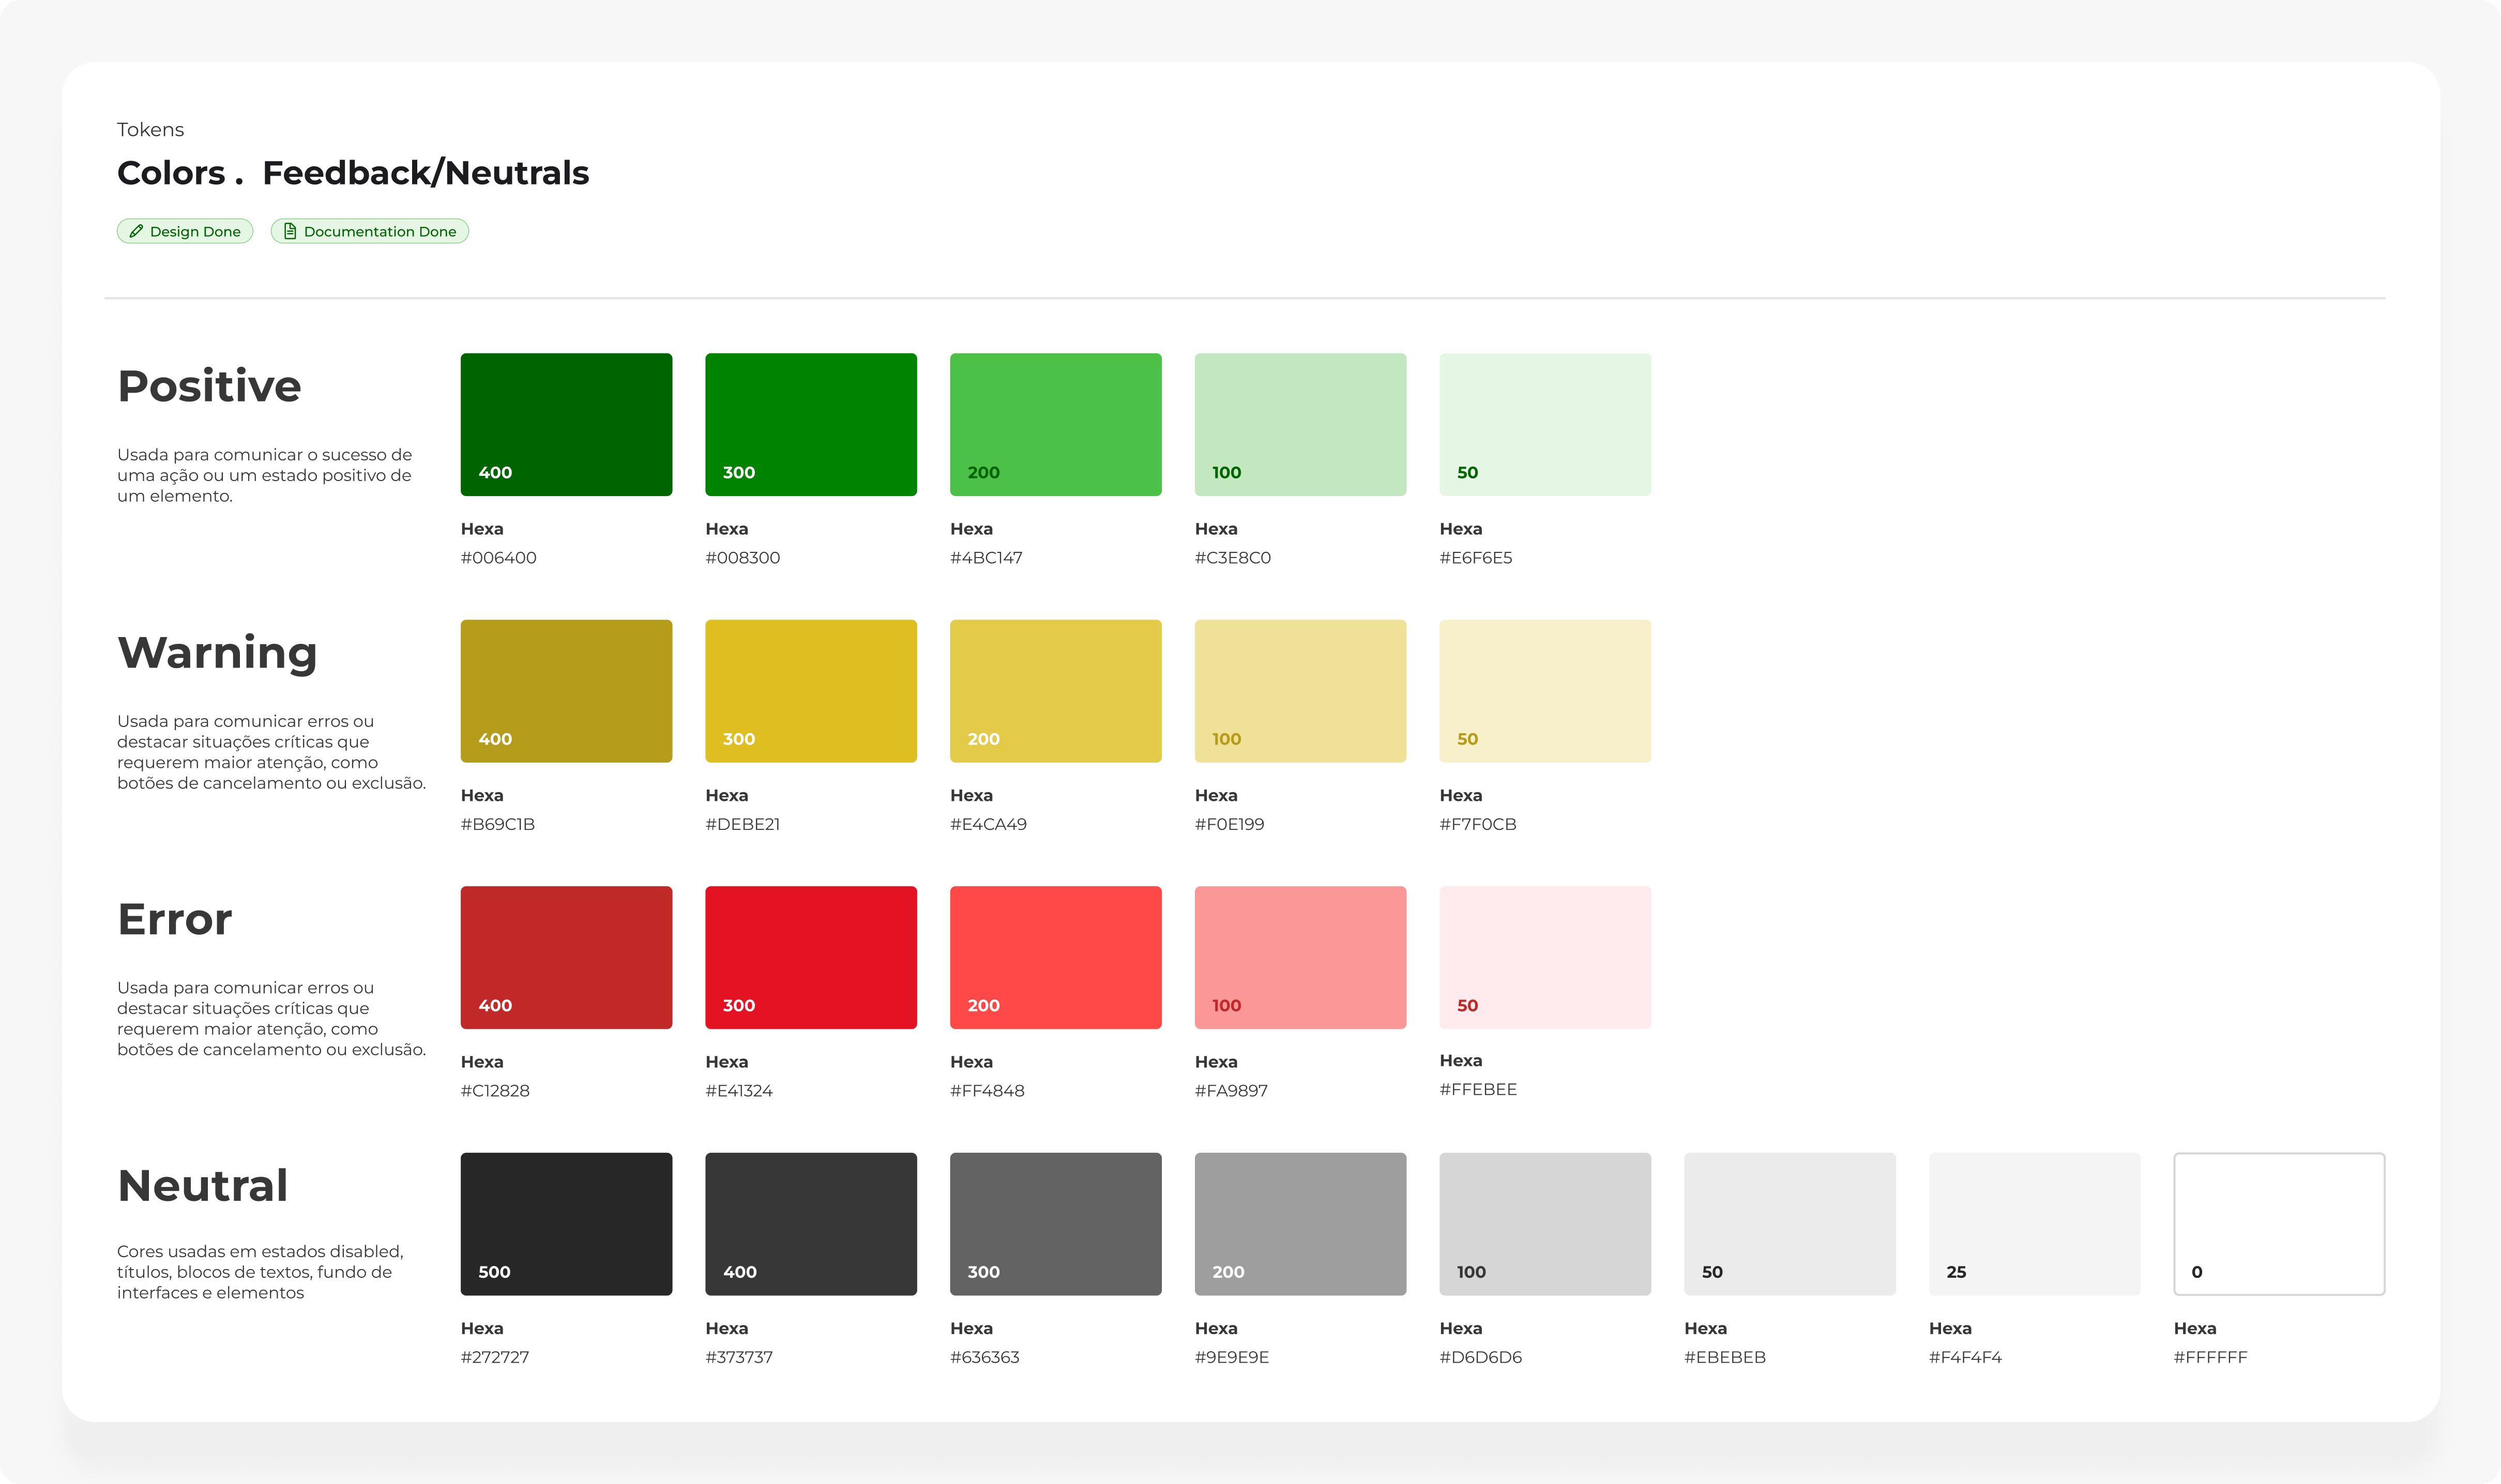Viewport: 2501px width, 1484px height.
Task: Click the Neutral section heading
Action: [x=202, y=1185]
